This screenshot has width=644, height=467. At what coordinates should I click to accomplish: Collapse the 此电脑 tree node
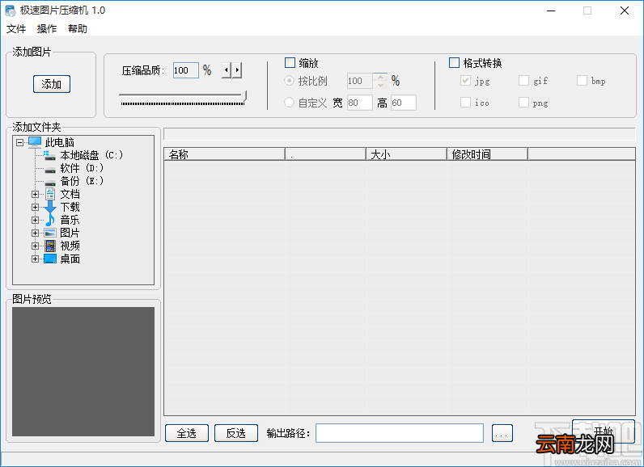tap(19, 143)
